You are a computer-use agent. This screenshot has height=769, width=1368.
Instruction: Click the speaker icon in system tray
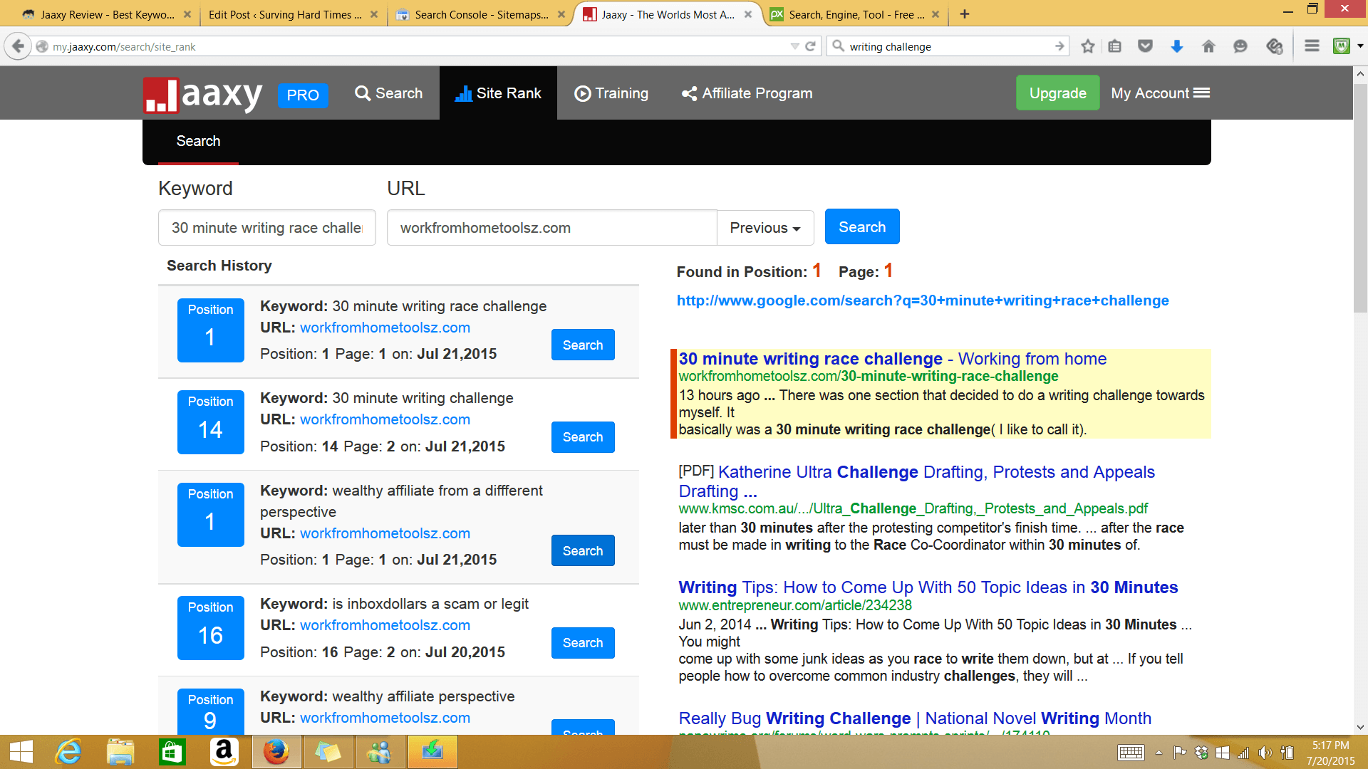[1265, 752]
